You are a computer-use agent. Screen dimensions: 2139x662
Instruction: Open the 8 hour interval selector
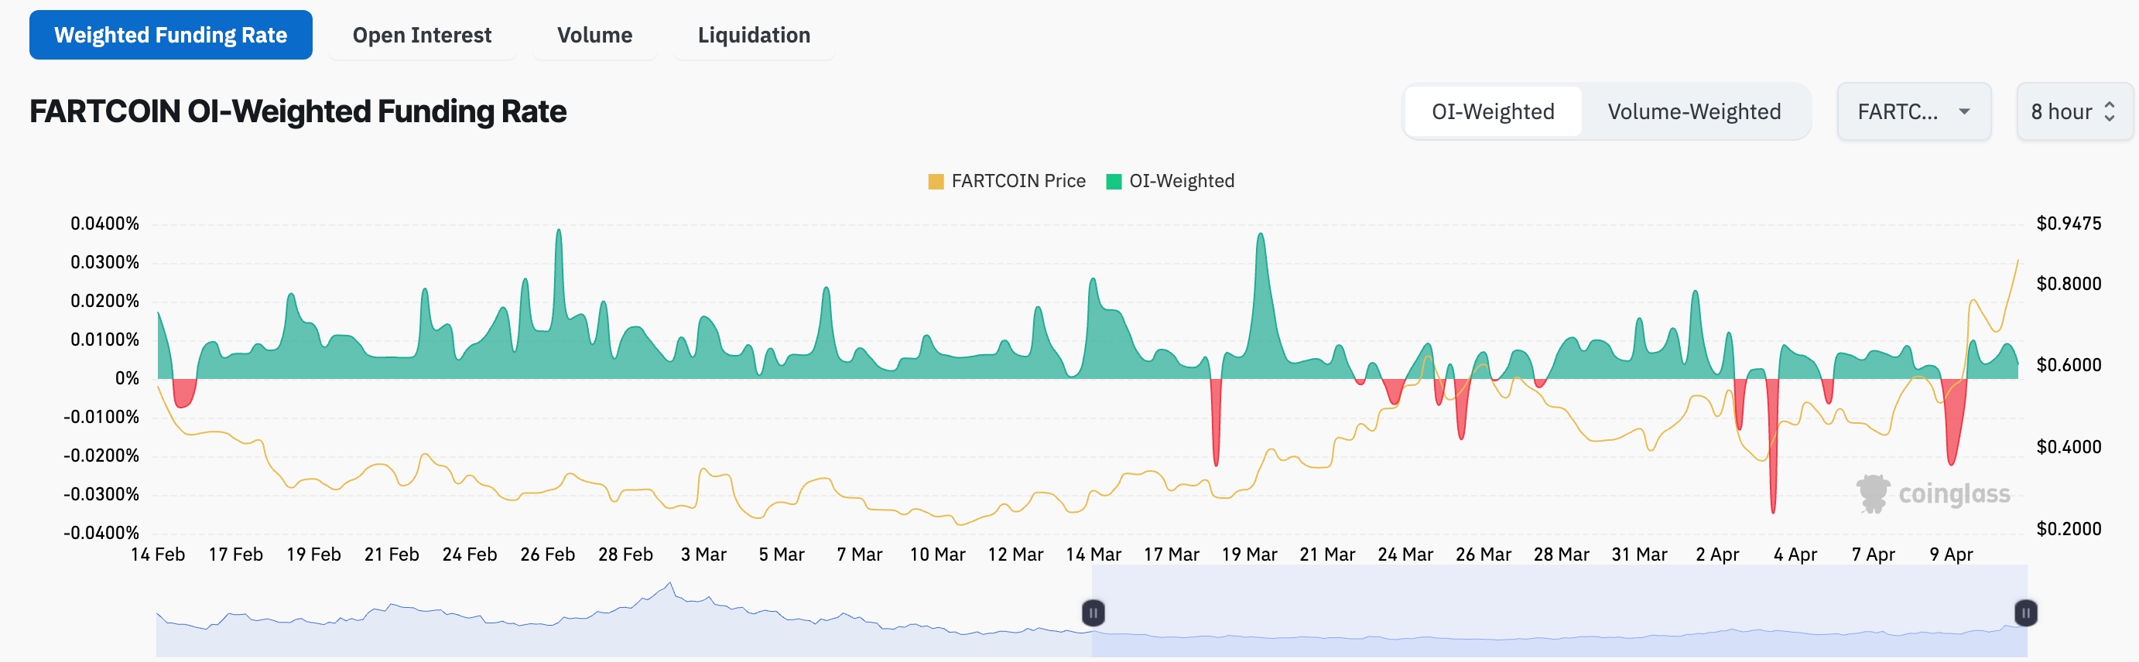(2074, 111)
